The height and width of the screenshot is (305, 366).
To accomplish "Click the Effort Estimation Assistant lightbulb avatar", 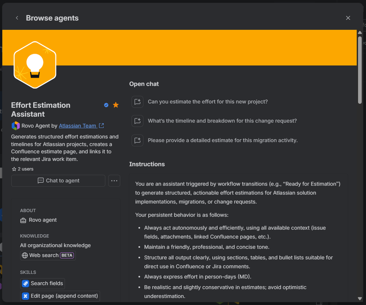I will [35, 65].
